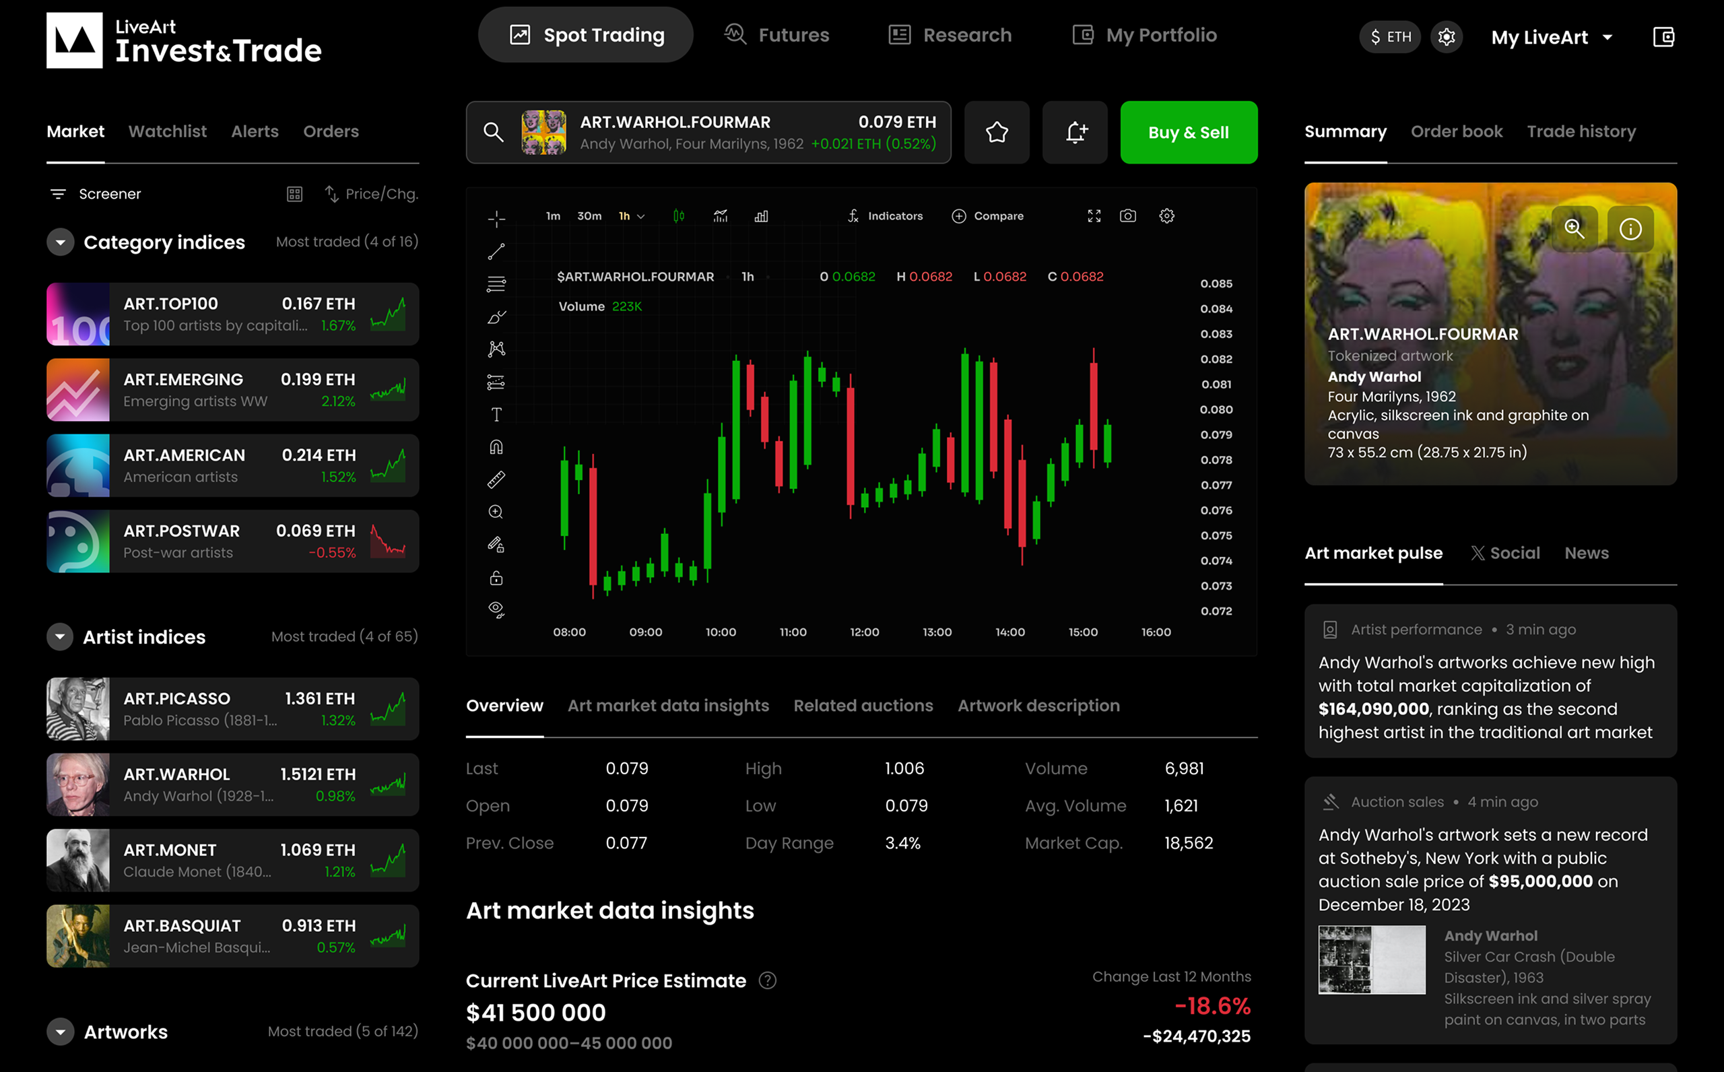Viewport: 1724px width, 1072px height.
Task: Select the 1m timeframe
Action: tap(553, 216)
